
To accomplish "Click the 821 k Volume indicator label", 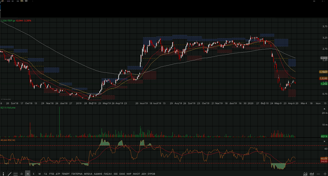I will tap(8, 108).
